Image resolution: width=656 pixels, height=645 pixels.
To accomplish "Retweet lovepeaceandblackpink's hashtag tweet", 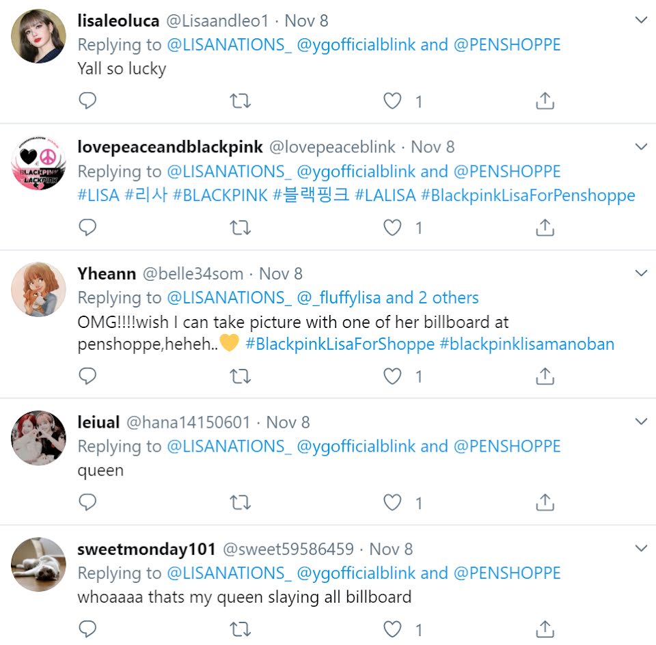I will [x=240, y=228].
